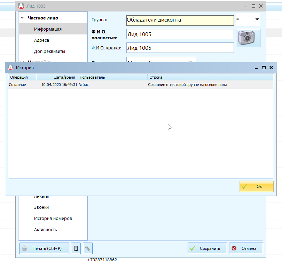This screenshot has height=261, width=282.
Task: Sort by the Дата/время column header
Action: click(x=57, y=77)
